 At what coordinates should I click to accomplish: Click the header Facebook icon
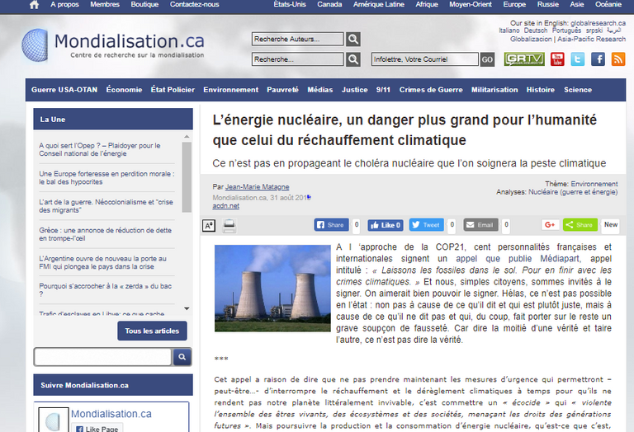[x=599, y=59]
